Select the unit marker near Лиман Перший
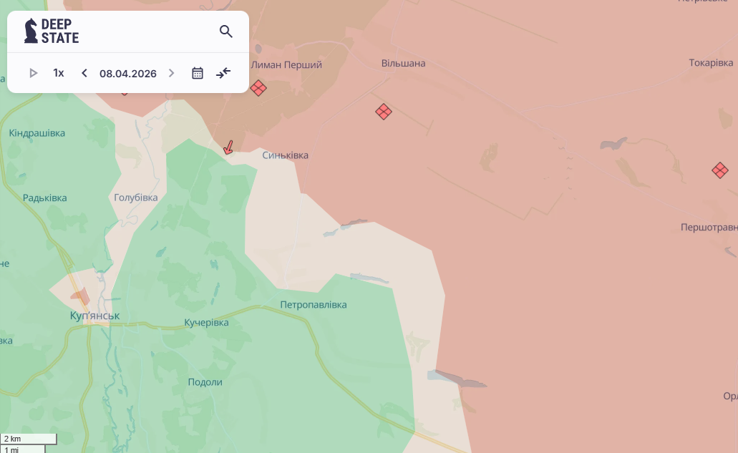The height and width of the screenshot is (453, 738). pyautogui.click(x=258, y=88)
